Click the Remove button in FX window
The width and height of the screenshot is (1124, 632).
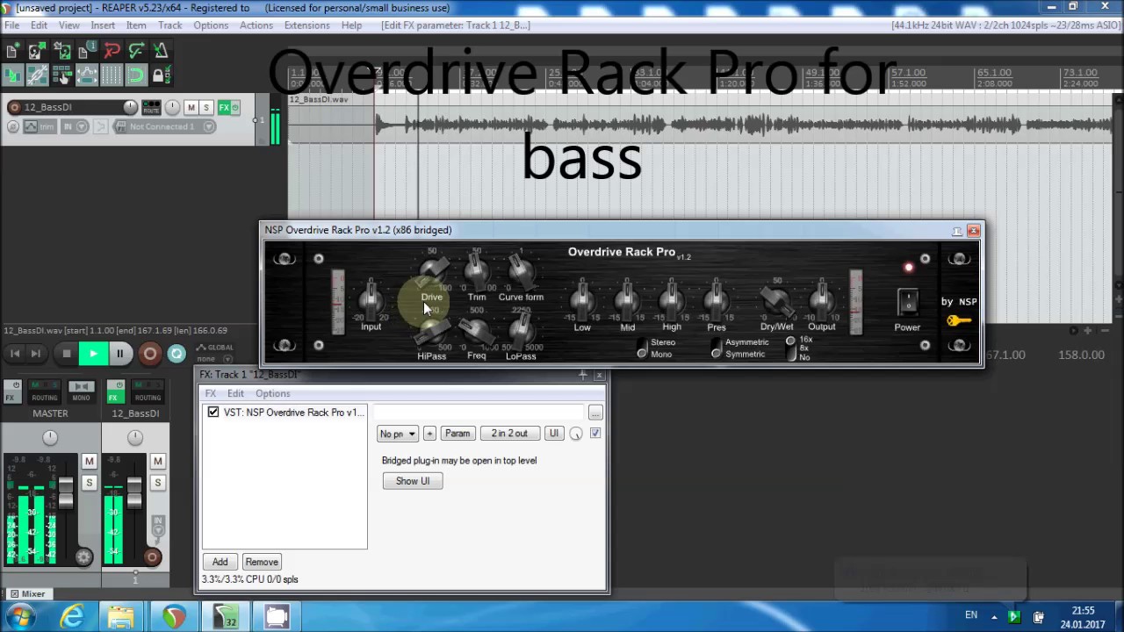point(262,562)
